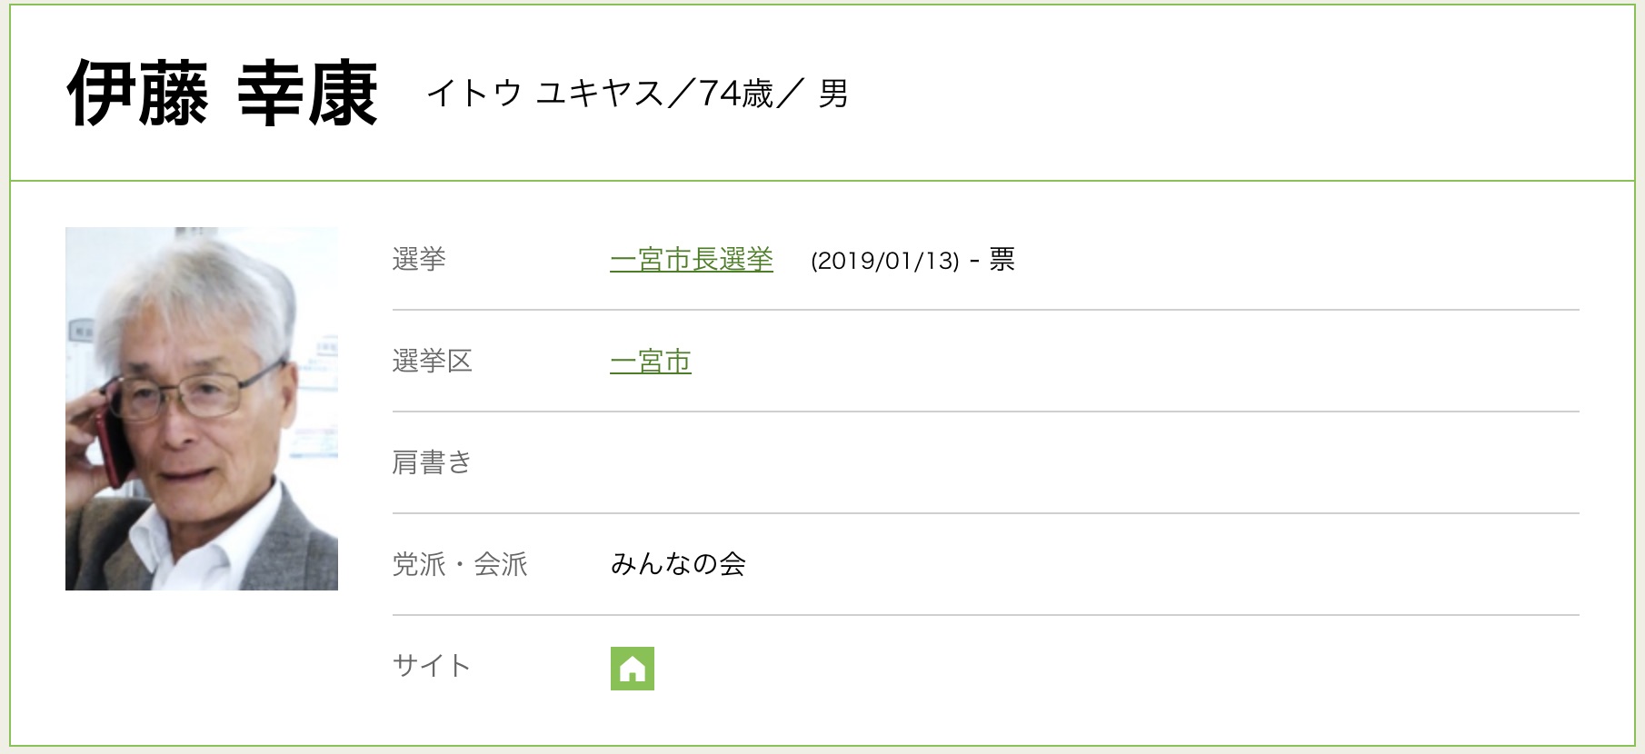Click the 党派・会派 row label

click(460, 565)
